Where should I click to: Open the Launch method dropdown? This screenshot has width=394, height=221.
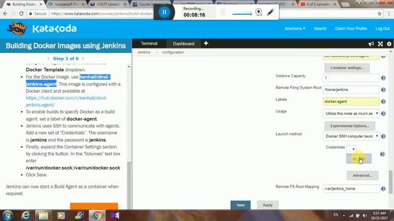(x=351, y=136)
